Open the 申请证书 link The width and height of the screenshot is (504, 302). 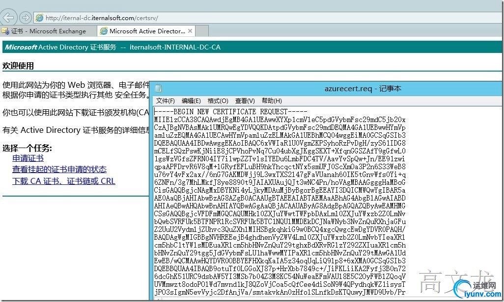[x=28, y=158]
